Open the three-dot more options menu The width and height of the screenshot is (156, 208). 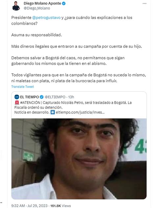(144, 3)
